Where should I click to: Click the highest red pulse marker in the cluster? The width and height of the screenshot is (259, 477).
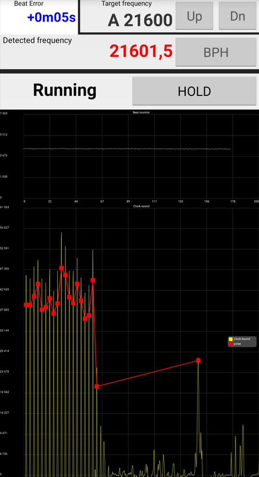click(62, 268)
